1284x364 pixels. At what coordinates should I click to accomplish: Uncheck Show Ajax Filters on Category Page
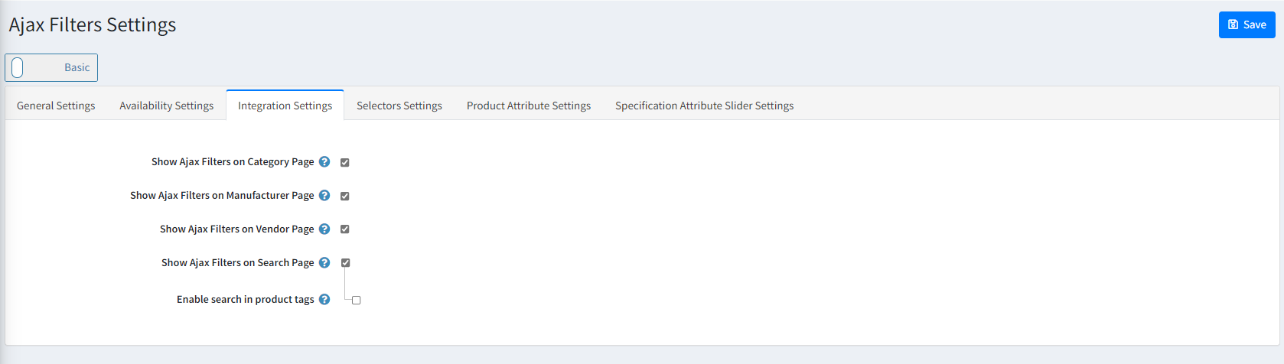click(x=345, y=163)
